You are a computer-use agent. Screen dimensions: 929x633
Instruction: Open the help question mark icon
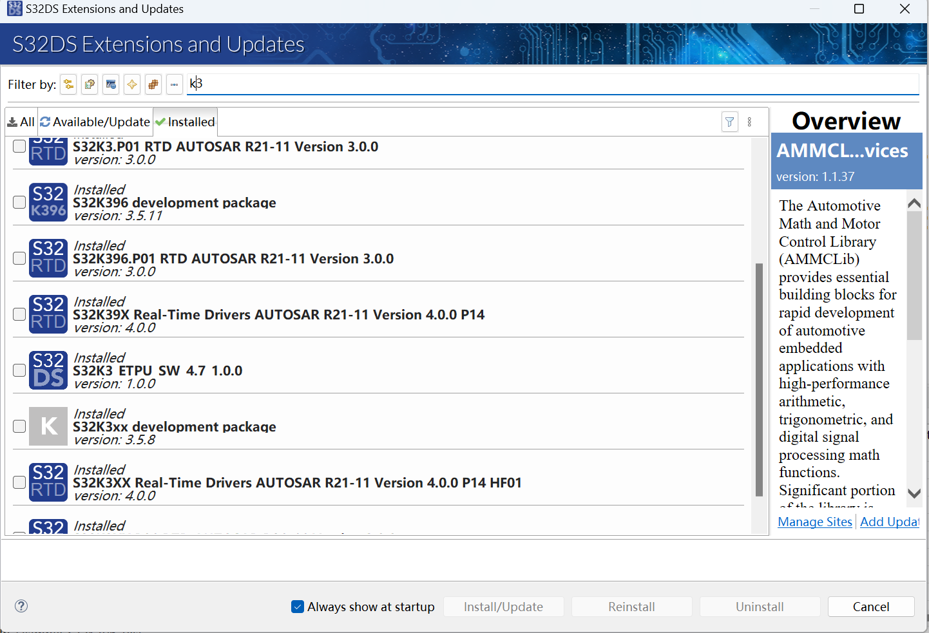[21, 606]
